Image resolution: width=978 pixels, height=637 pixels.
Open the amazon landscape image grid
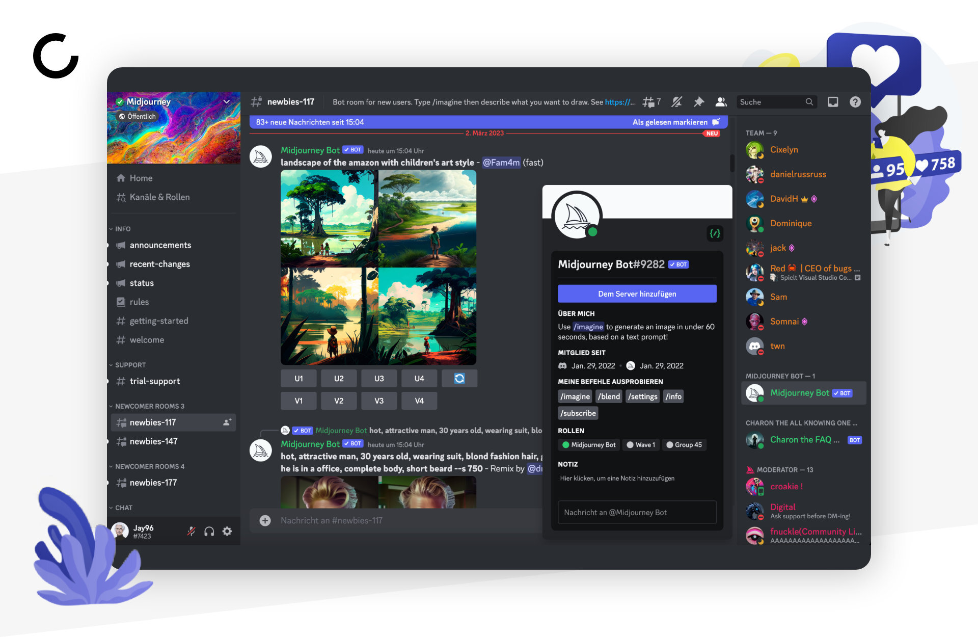click(x=378, y=268)
